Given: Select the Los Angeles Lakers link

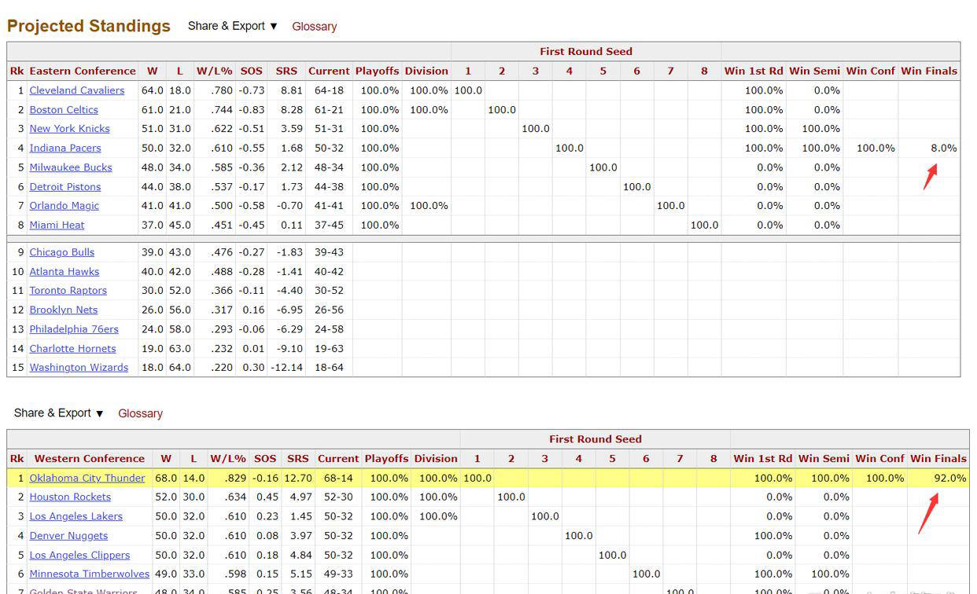Looking at the screenshot, I should (x=76, y=516).
